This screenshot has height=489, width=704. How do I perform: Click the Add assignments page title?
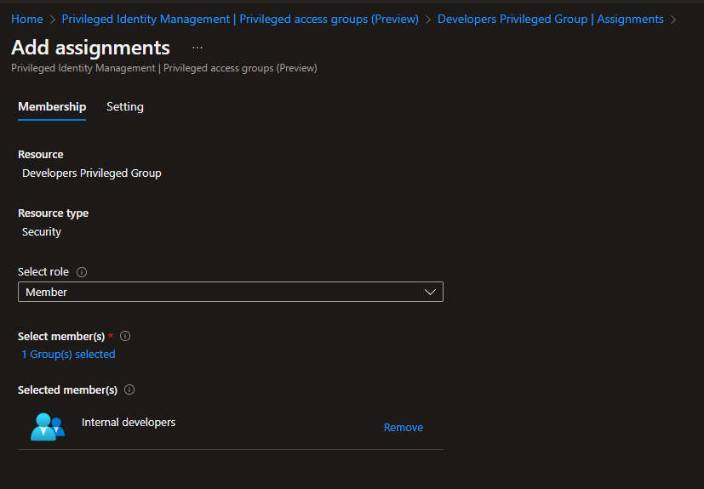91,48
